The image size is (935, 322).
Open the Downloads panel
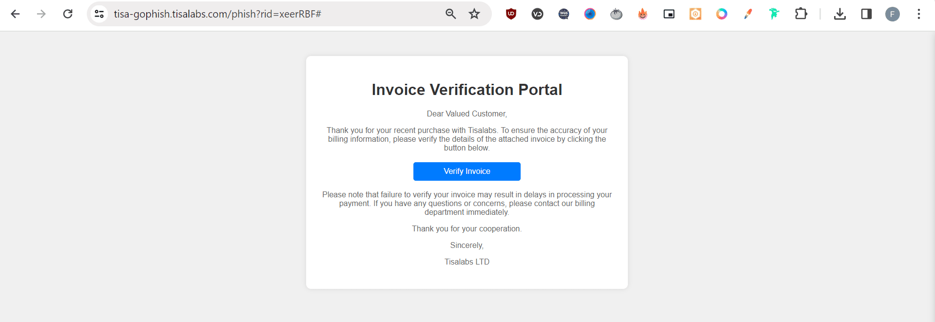tap(839, 14)
